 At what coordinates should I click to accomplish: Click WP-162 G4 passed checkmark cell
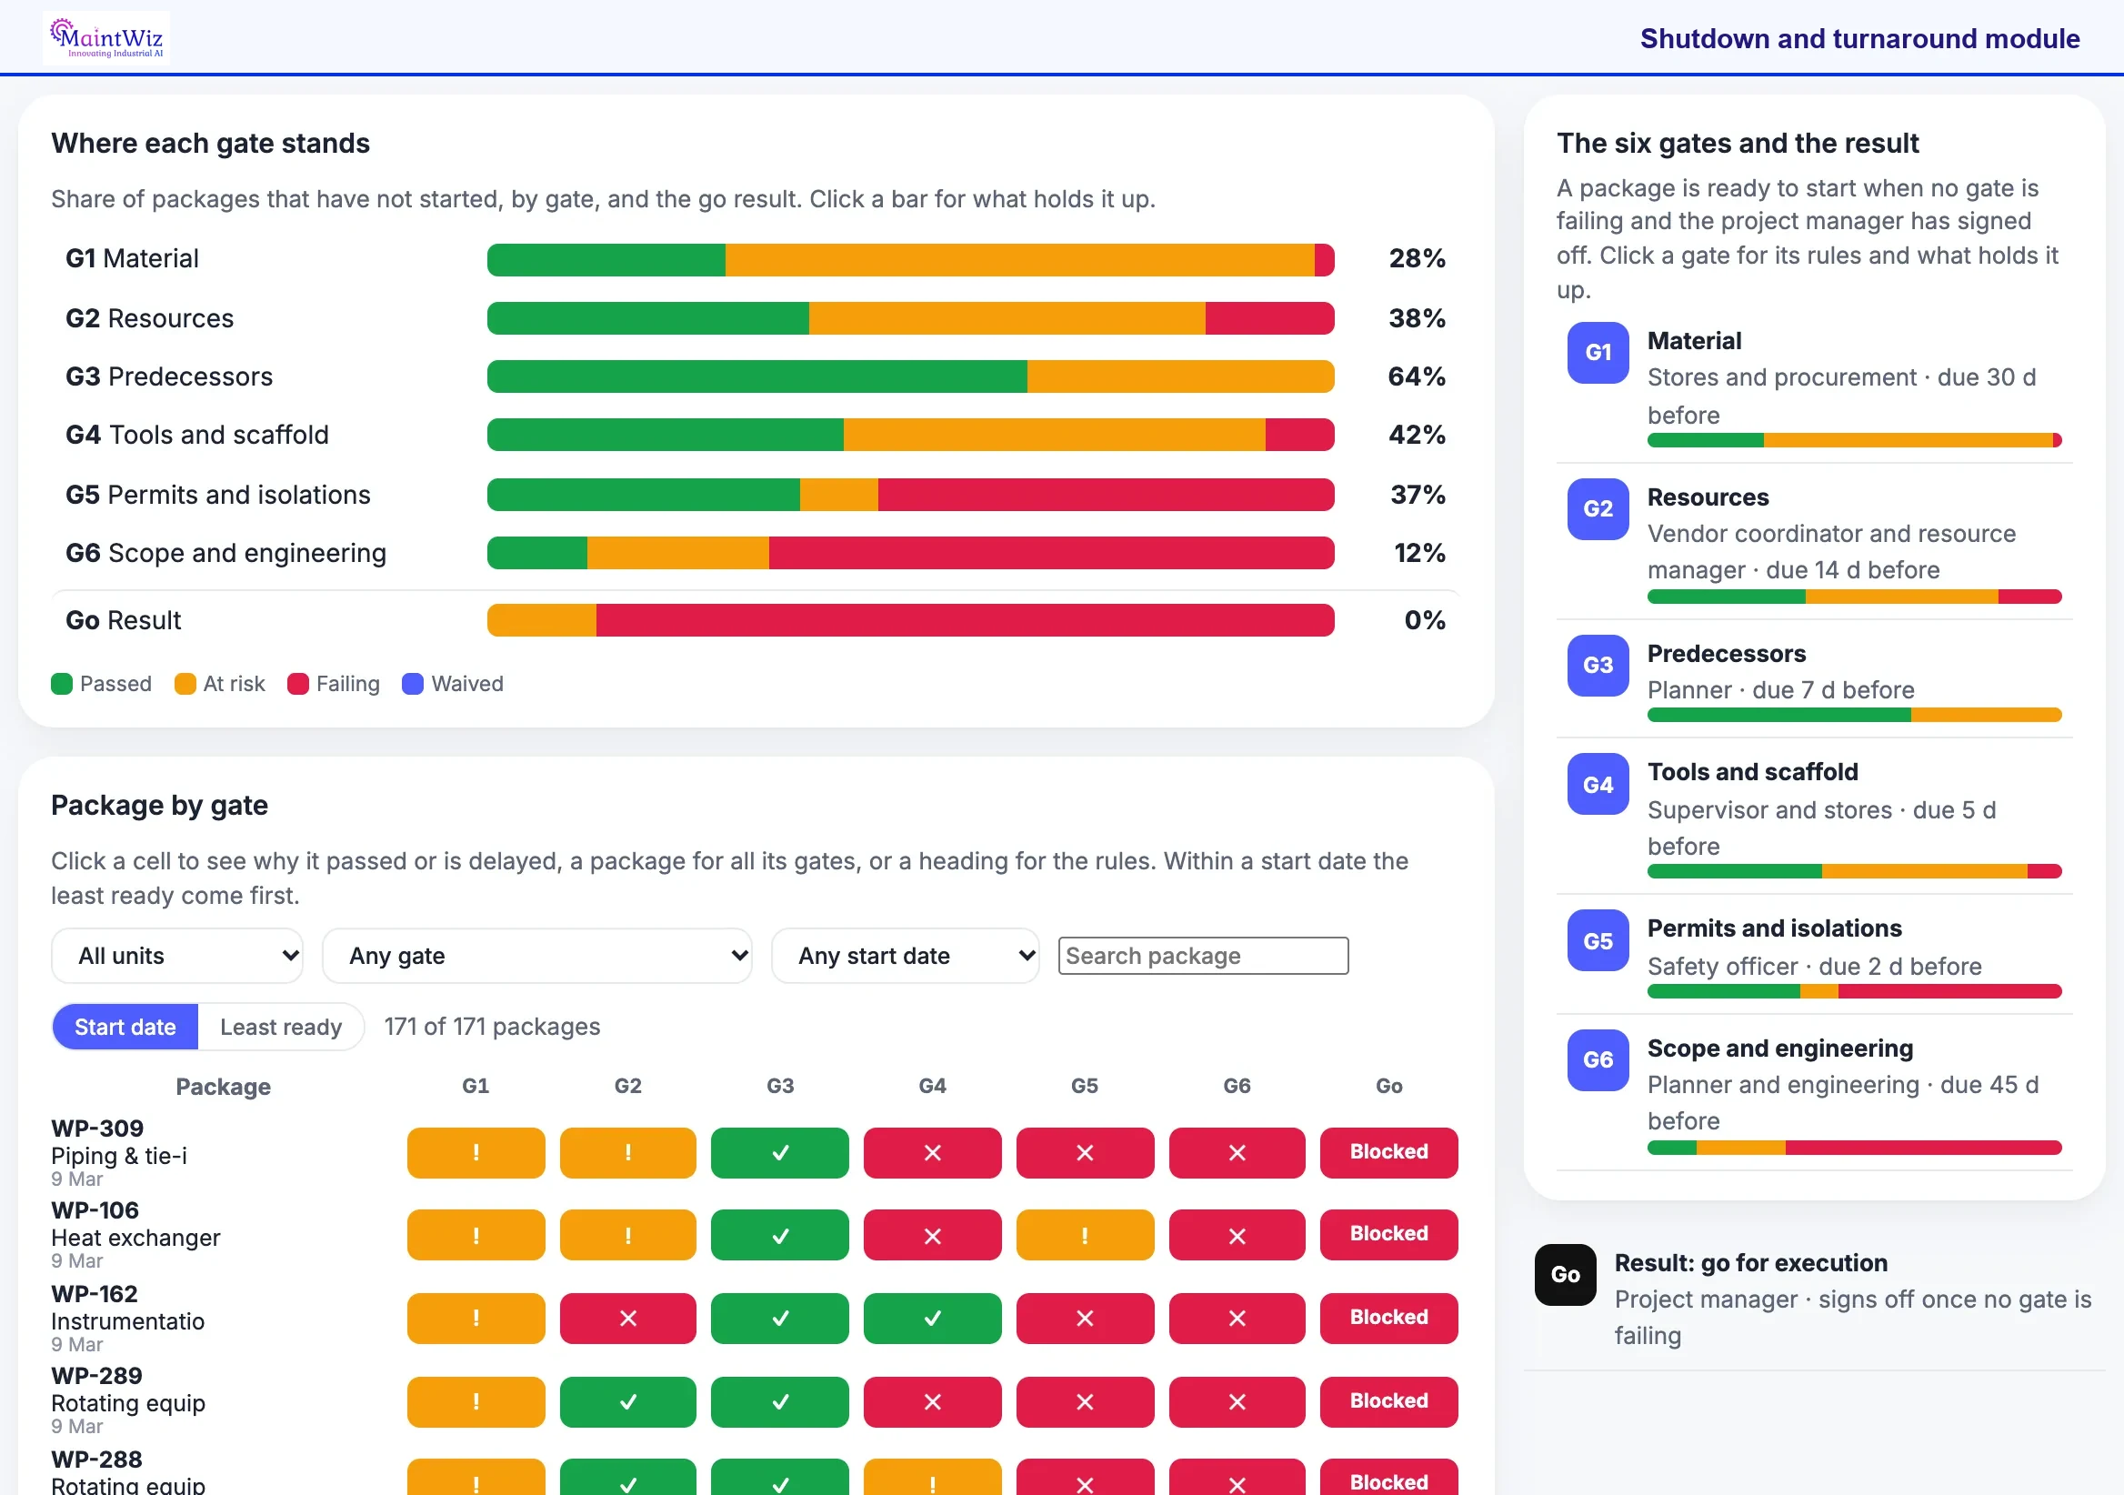[933, 1319]
